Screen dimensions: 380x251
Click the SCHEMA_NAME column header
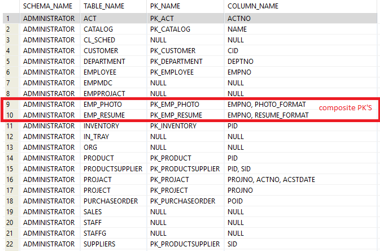click(49, 6)
